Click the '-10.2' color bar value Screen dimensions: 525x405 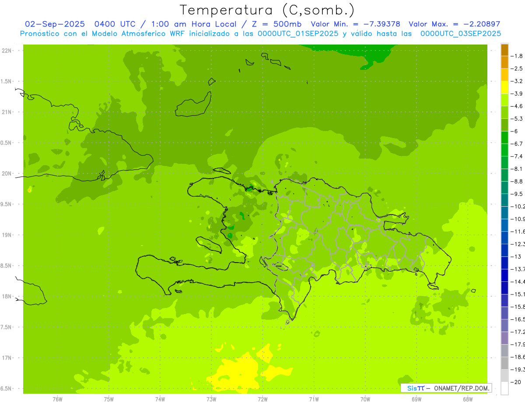click(518, 206)
